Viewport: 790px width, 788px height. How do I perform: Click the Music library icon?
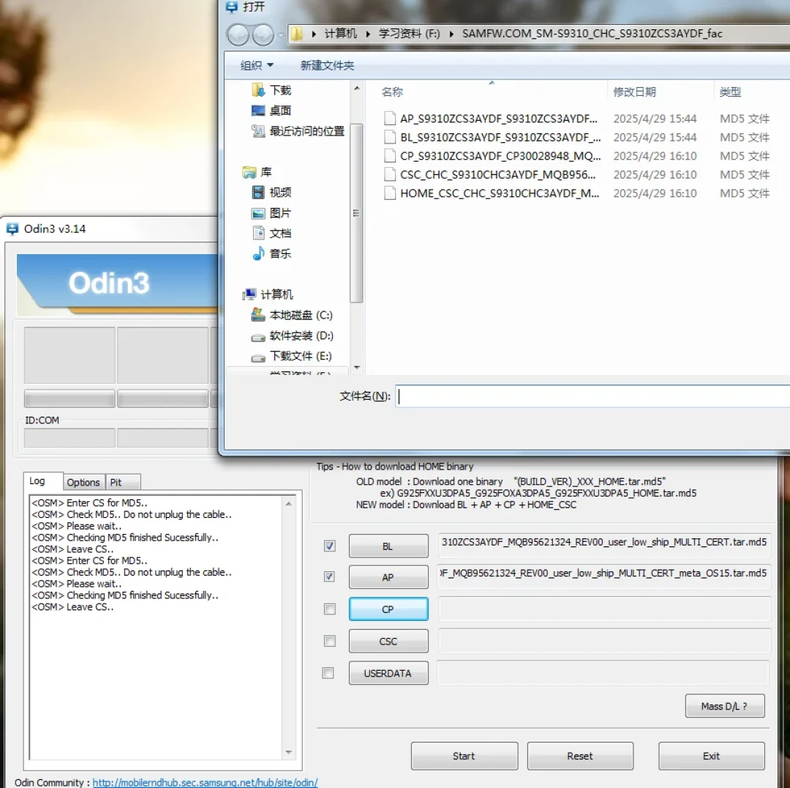click(x=258, y=253)
